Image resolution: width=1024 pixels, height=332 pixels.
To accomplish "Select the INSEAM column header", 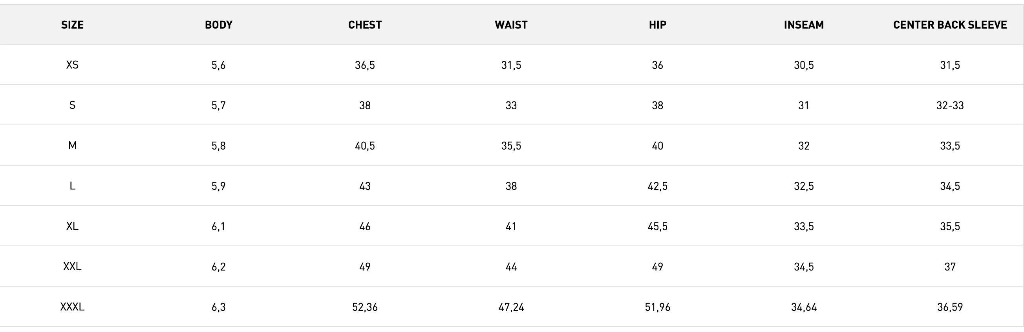I will pos(804,25).
